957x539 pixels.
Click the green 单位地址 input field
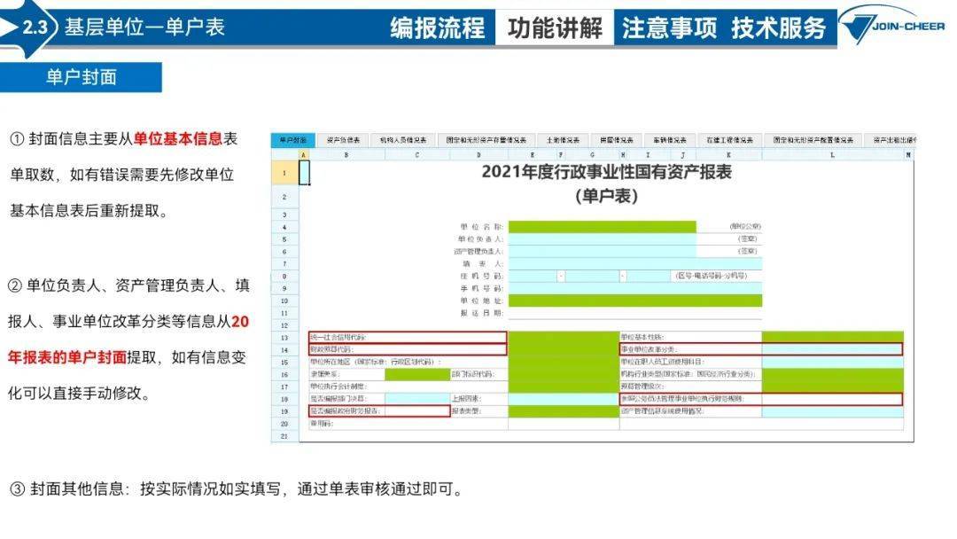(633, 301)
